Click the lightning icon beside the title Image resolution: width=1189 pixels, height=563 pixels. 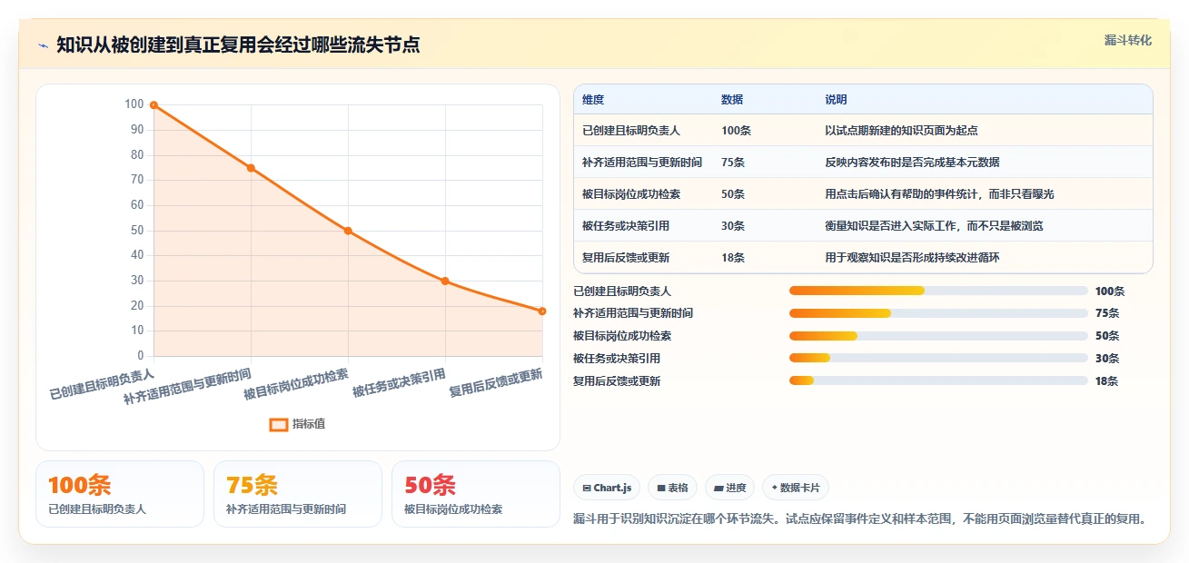(43, 45)
